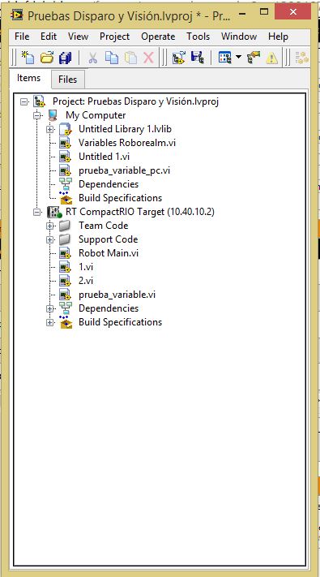Image resolution: width=320 pixels, height=577 pixels.
Task: Expand Untitled Library 1.lvlib
Action: (49, 130)
